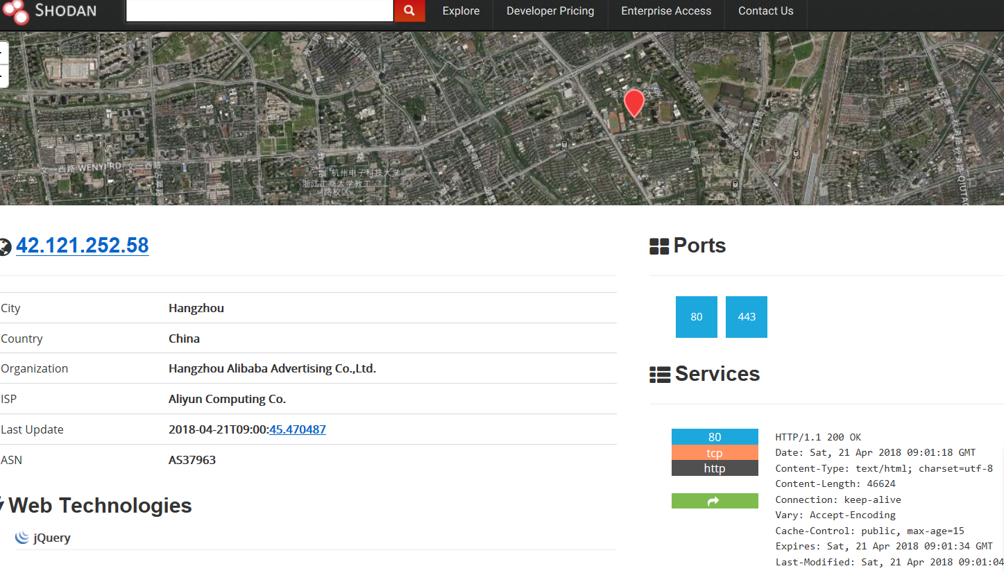Click the blue 80 service label
Screen dimensions: 1004x573
(x=715, y=437)
